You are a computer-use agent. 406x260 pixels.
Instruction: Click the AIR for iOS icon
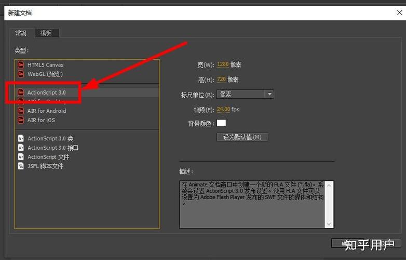pos(21,120)
